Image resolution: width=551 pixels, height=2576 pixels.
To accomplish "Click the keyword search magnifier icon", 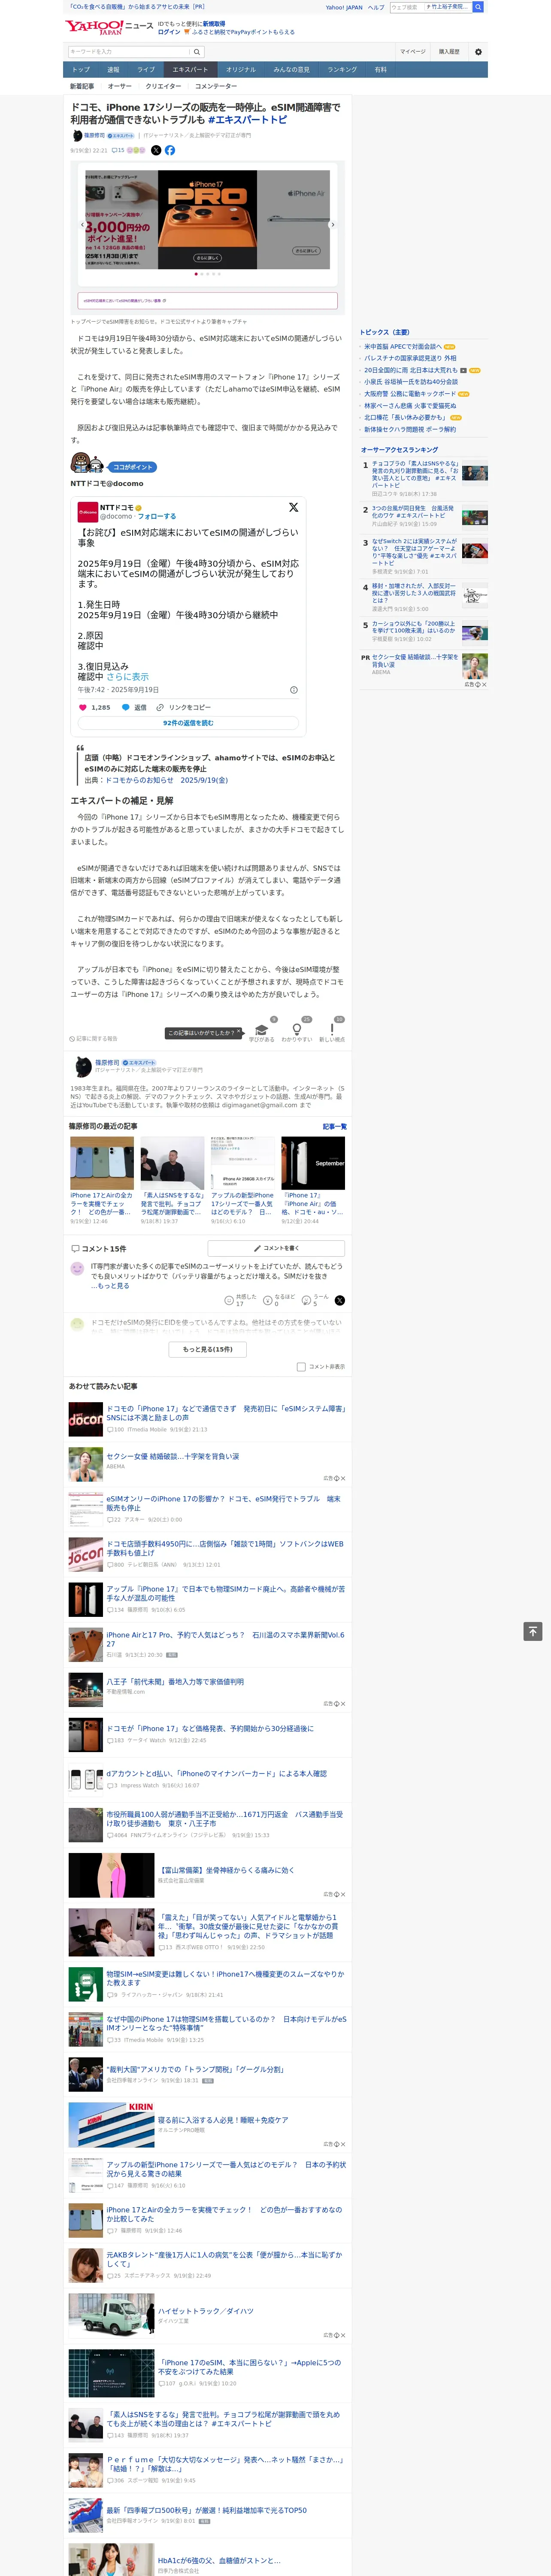I will coord(197,52).
